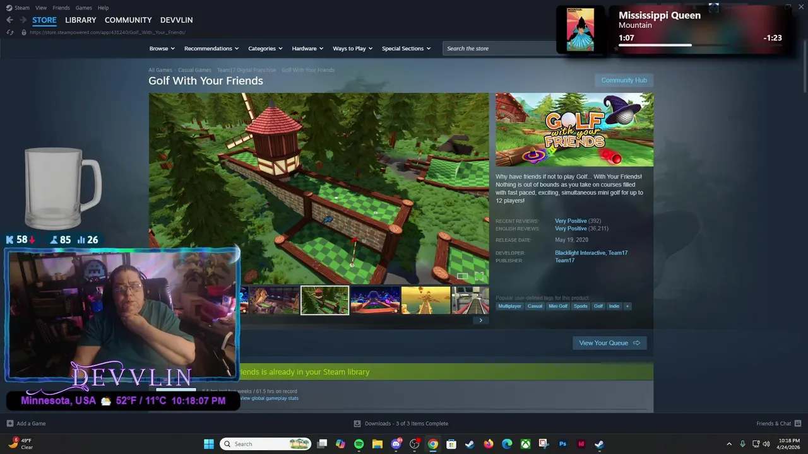
Task: Open the Friends menu
Action: pyautogui.click(x=61, y=8)
